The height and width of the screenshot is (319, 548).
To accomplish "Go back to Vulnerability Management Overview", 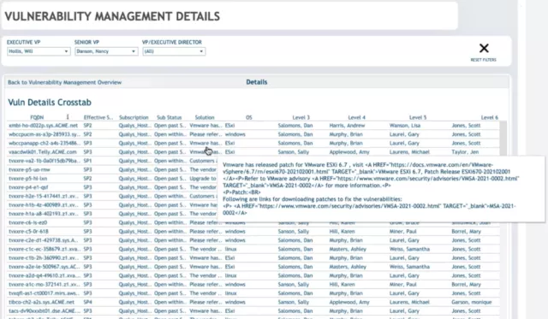I will (65, 82).
